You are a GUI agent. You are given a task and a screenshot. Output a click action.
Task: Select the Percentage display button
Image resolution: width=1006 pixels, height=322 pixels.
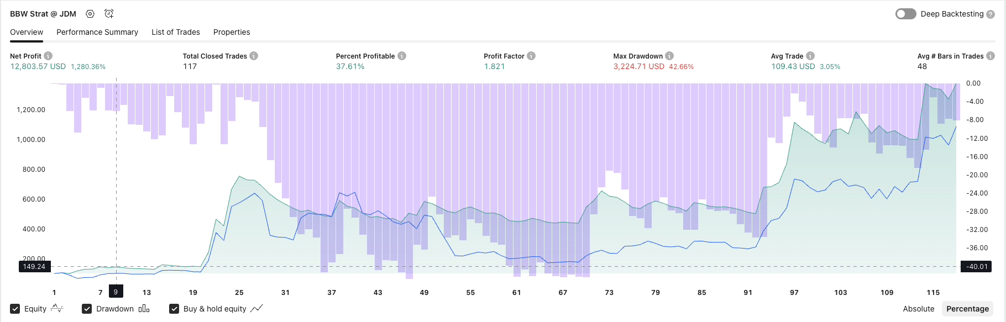967,309
